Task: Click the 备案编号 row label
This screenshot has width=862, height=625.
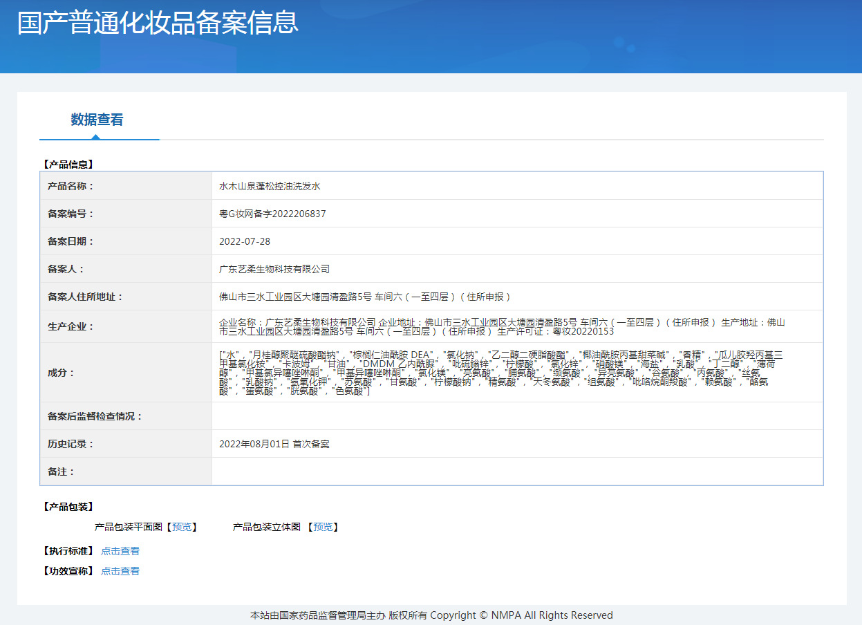Action: point(71,214)
